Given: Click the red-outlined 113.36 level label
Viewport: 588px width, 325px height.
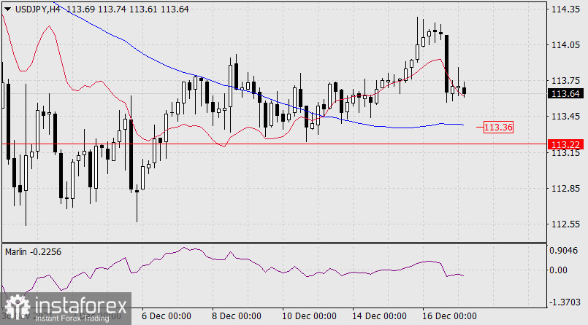Looking at the screenshot, I should pyautogui.click(x=500, y=128).
